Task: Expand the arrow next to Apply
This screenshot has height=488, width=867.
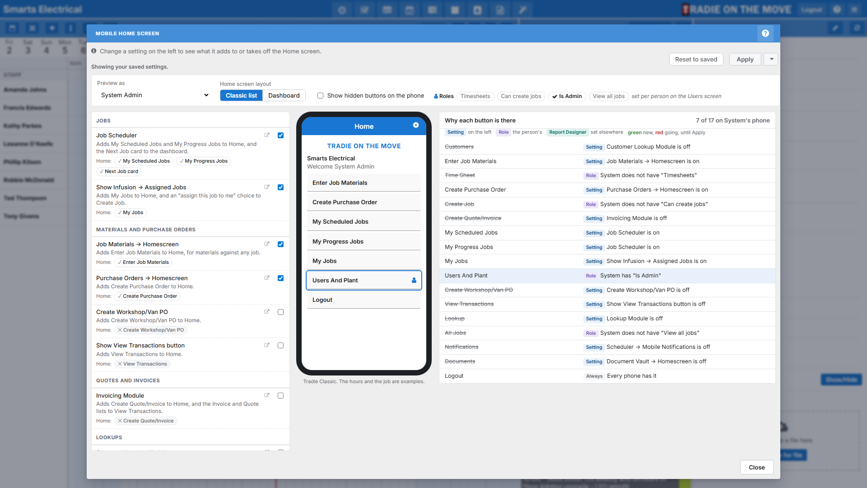Action: (x=771, y=59)
